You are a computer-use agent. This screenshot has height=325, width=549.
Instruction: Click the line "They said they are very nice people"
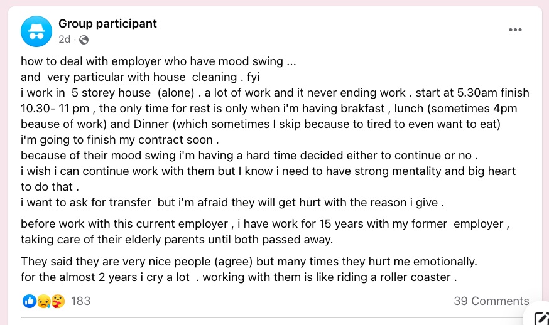tap(249, 262)
